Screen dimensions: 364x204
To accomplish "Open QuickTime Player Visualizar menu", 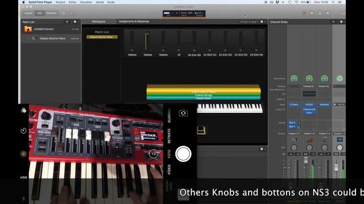I will pos(86,2).
